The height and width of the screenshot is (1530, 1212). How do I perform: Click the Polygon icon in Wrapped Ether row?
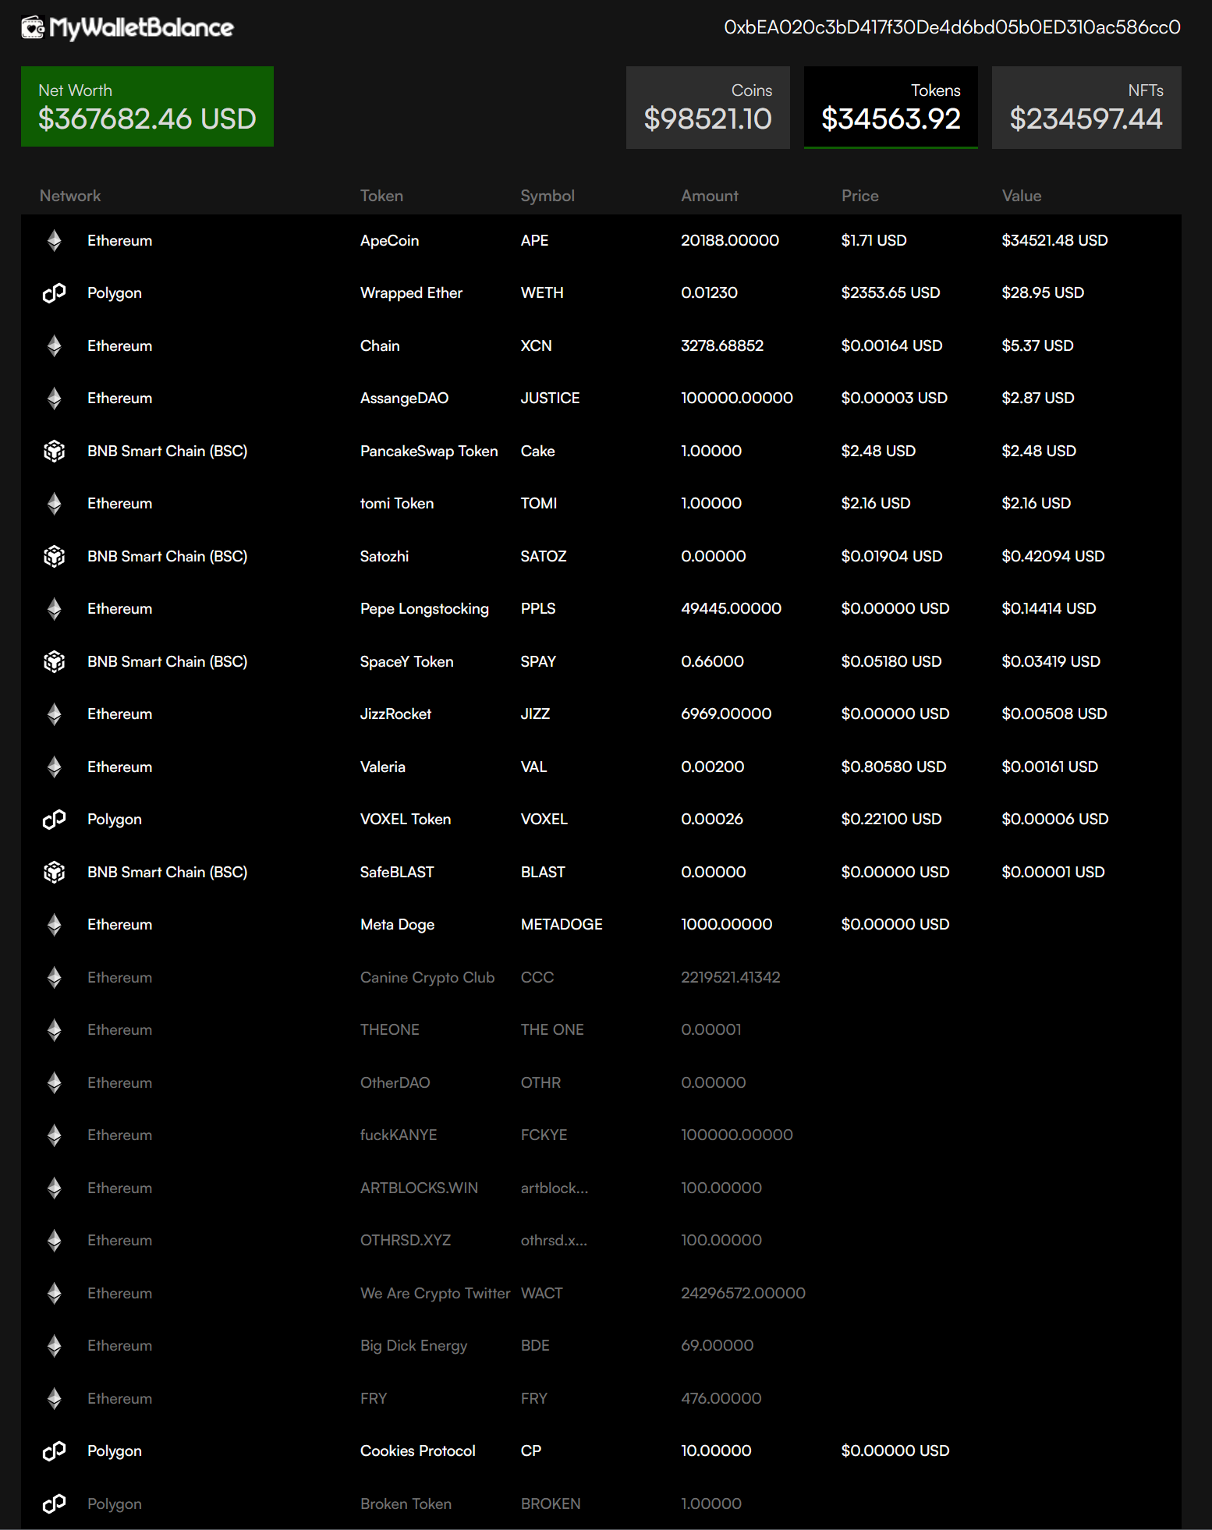55,293
